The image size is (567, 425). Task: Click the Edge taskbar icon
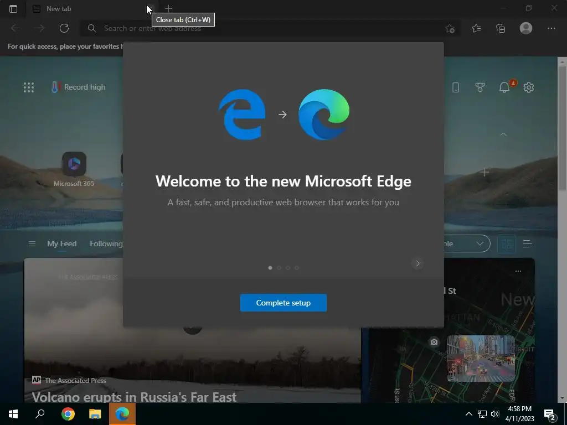tap(122, 414)
